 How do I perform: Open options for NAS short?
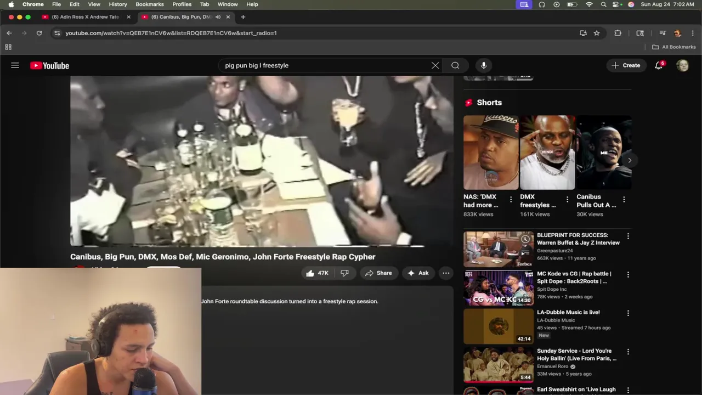511,200
